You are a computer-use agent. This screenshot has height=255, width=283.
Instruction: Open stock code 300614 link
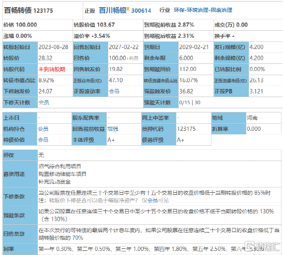click(141, 11)
